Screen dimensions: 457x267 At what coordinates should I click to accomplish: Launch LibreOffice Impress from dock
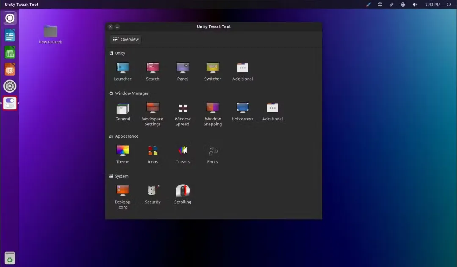coord(10,70)
